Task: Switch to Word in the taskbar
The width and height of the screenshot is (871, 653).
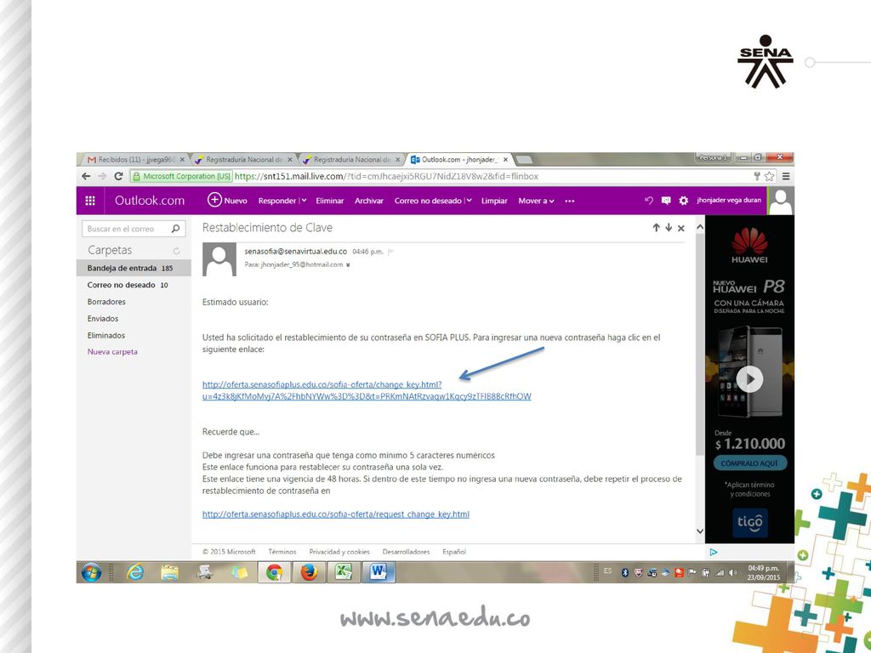Action: click(379, 572)
